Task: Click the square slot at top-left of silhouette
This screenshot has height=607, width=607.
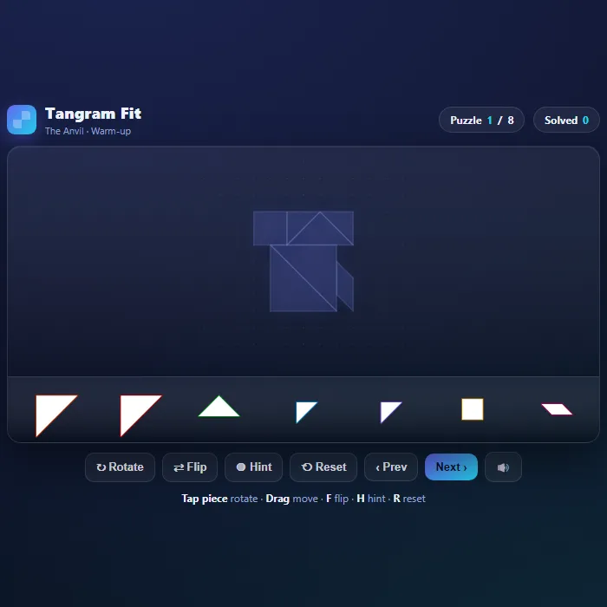Action: pyautogui.click(x=270, y=228)
